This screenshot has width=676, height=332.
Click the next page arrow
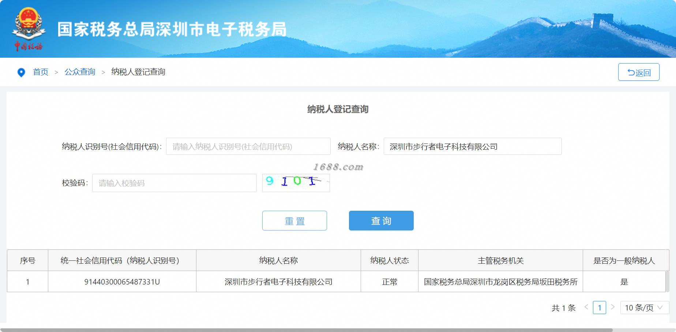coord(613,307)
